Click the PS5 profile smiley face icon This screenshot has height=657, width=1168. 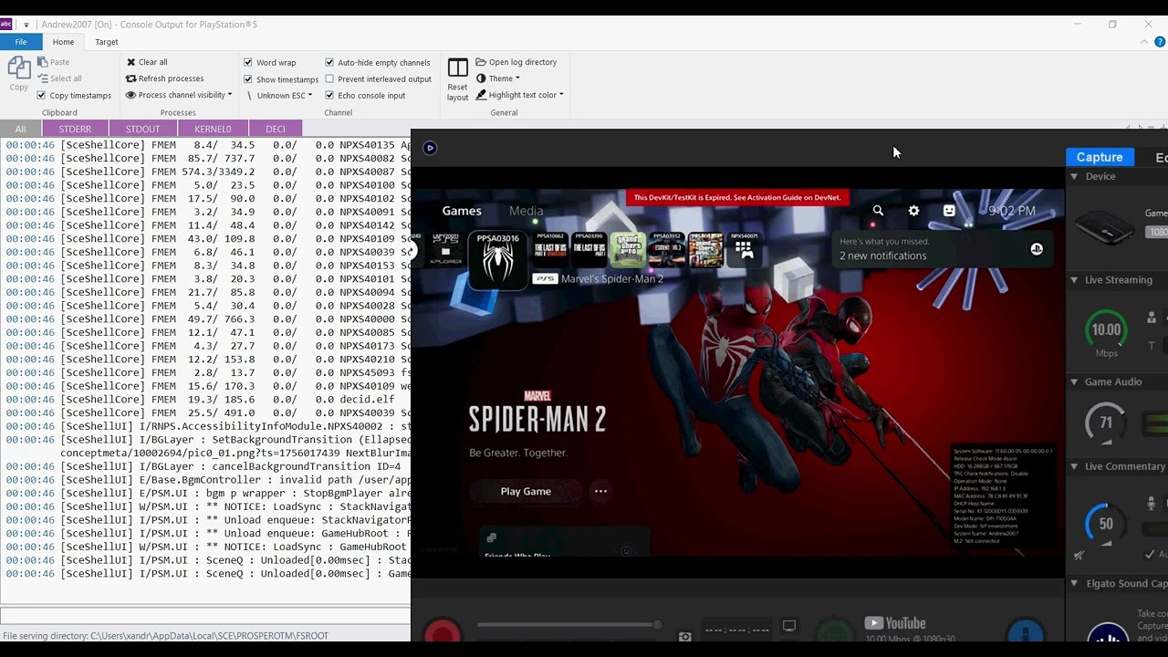pos(949,211)
